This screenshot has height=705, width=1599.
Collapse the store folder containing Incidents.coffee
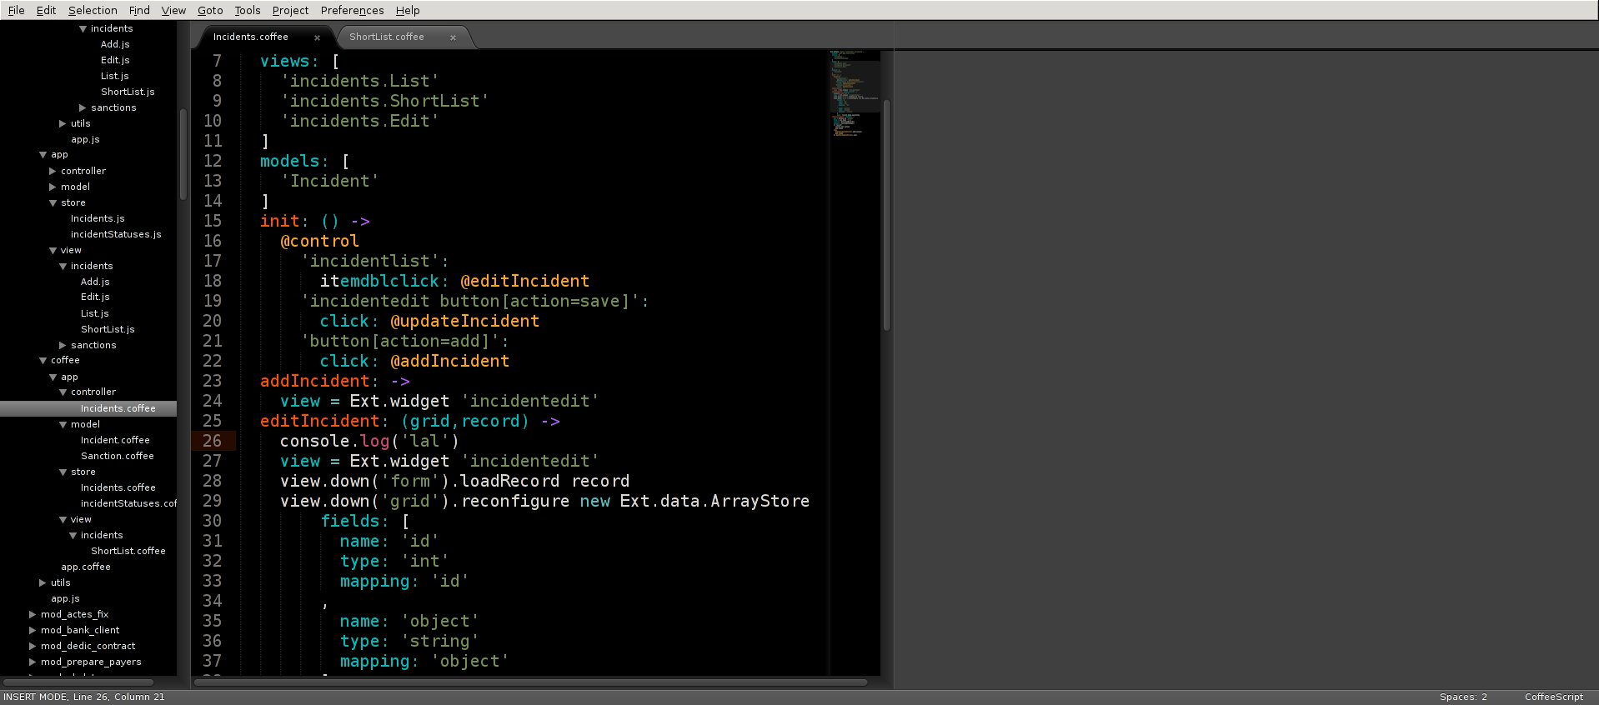click(63, 472)
